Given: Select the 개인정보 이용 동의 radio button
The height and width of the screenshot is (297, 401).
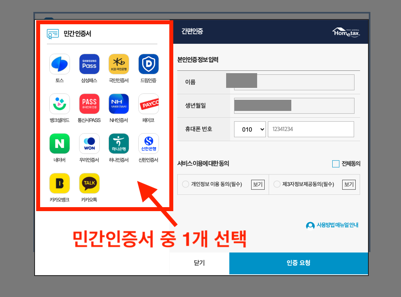Looking at the screenshot, I should [185, 184].
